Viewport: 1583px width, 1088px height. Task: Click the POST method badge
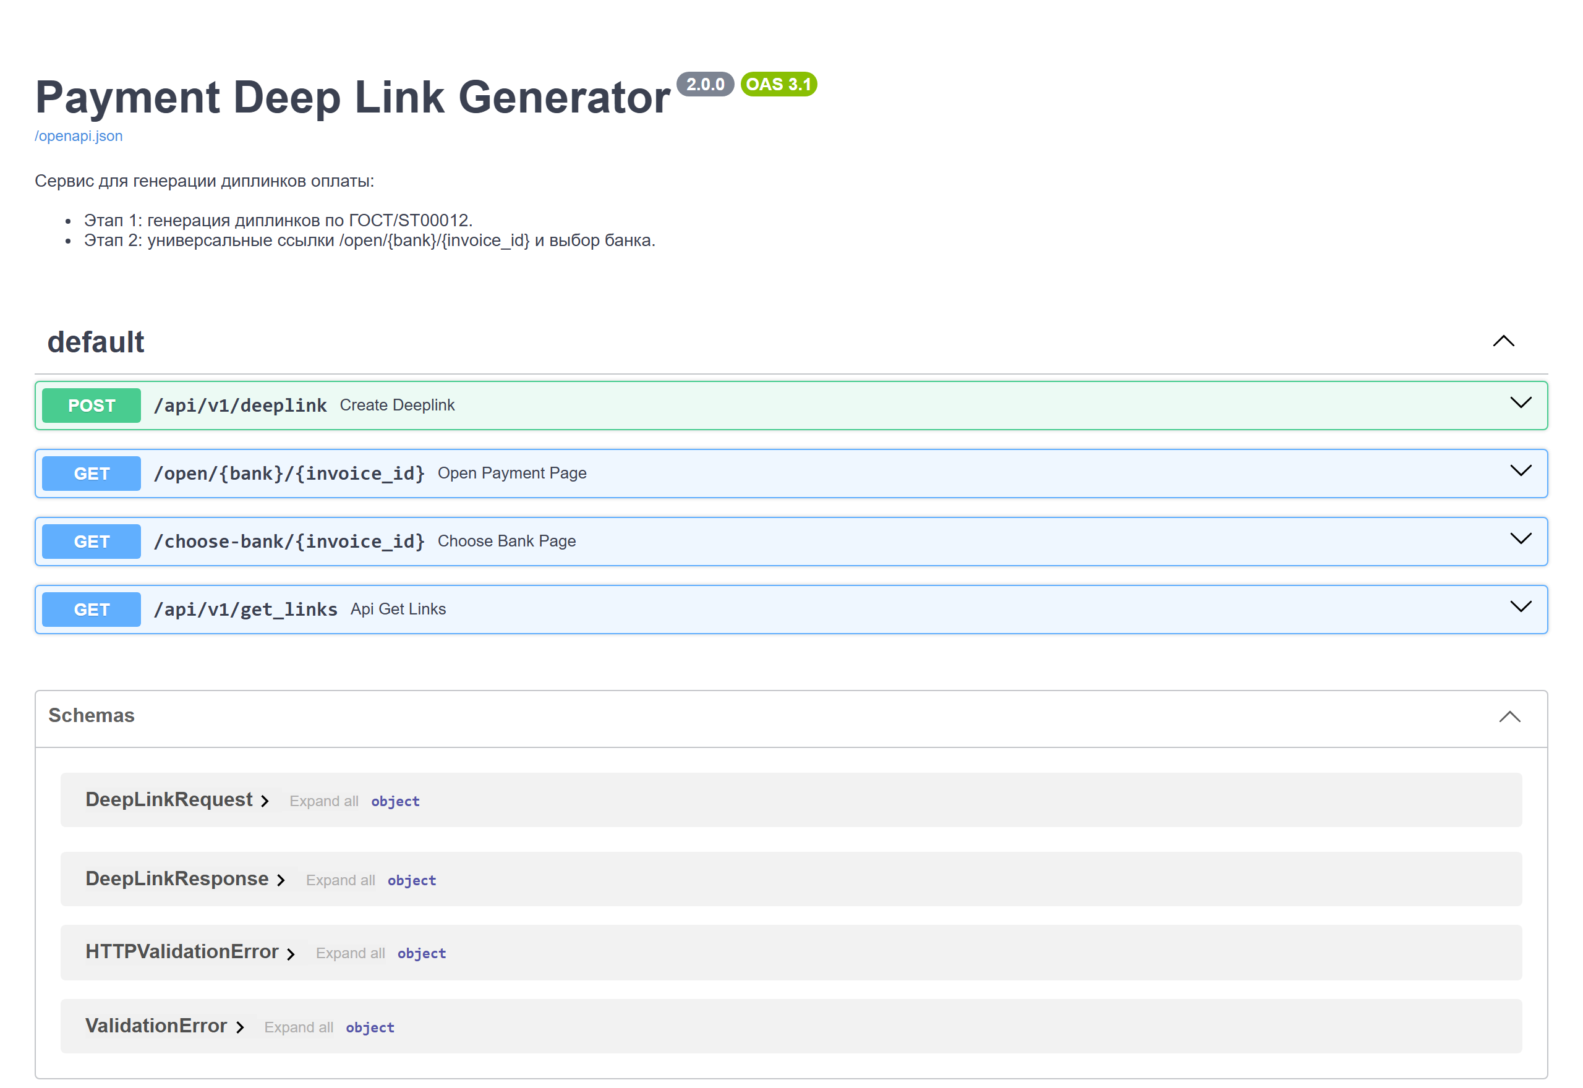[92, 406]
